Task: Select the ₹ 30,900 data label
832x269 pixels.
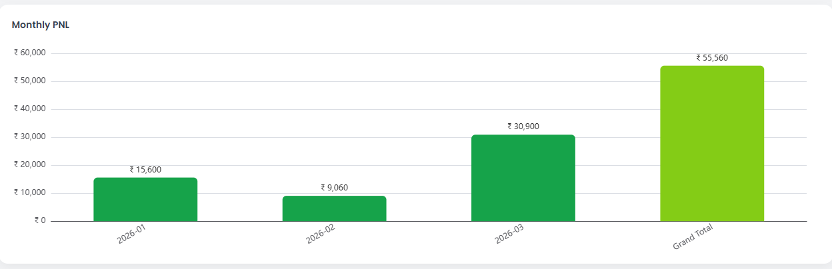Action: [x=523, y=126]
